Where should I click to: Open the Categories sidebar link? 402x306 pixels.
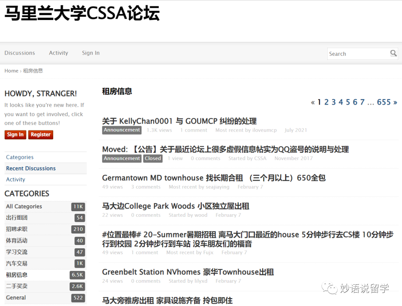click(20, 157)
